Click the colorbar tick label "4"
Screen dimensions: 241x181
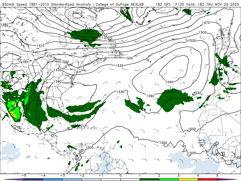pyautogui.click(x=198, y=176)
